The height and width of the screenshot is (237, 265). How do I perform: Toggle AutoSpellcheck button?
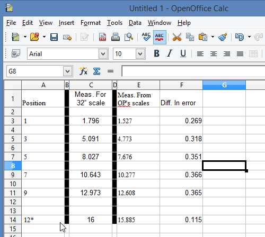(160, 37)
